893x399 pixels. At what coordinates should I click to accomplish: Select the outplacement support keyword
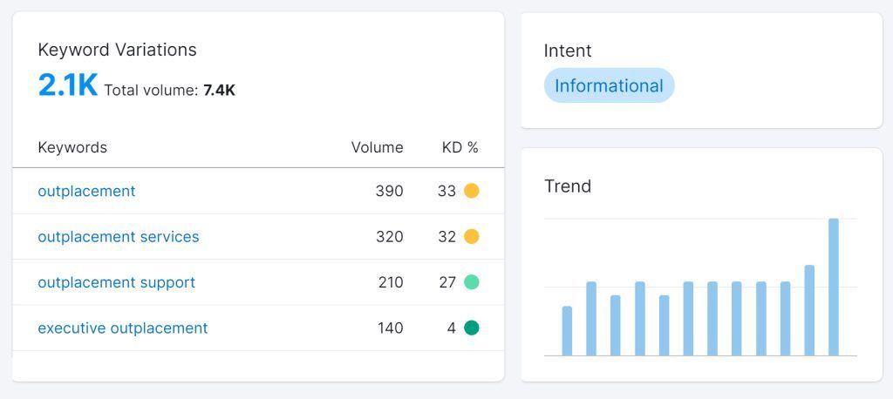116,282
